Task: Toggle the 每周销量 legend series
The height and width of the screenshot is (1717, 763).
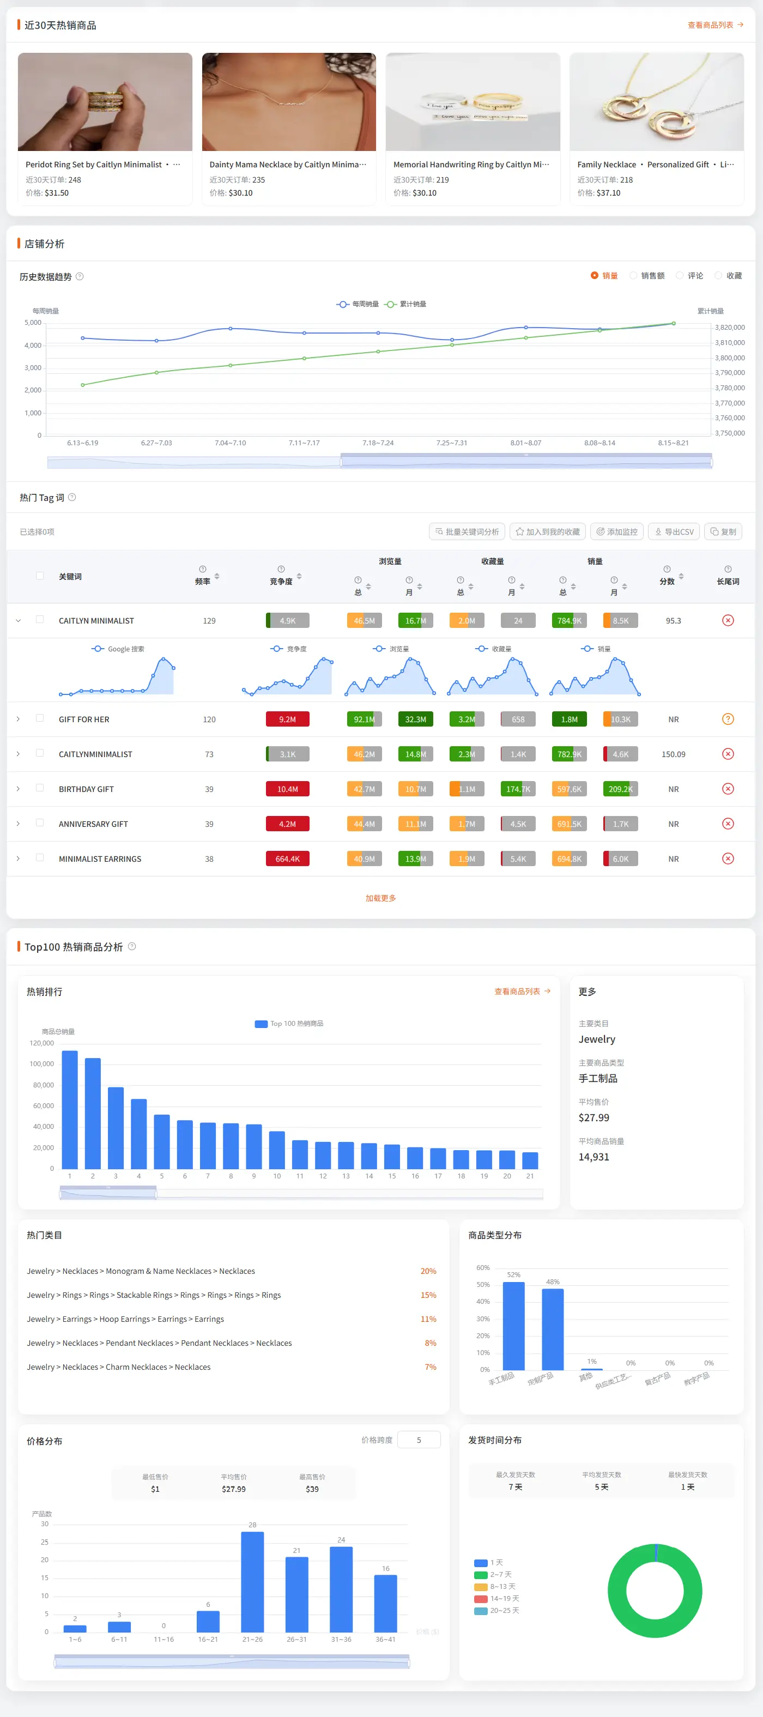Action: coord(357,305)
